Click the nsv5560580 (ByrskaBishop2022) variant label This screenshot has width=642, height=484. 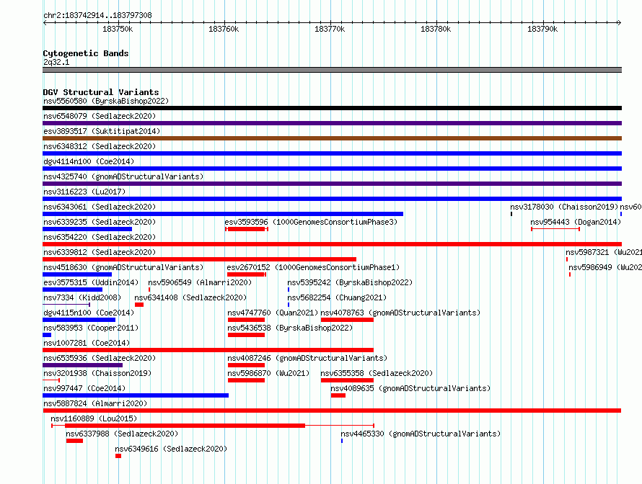click(x=106, y=101)
